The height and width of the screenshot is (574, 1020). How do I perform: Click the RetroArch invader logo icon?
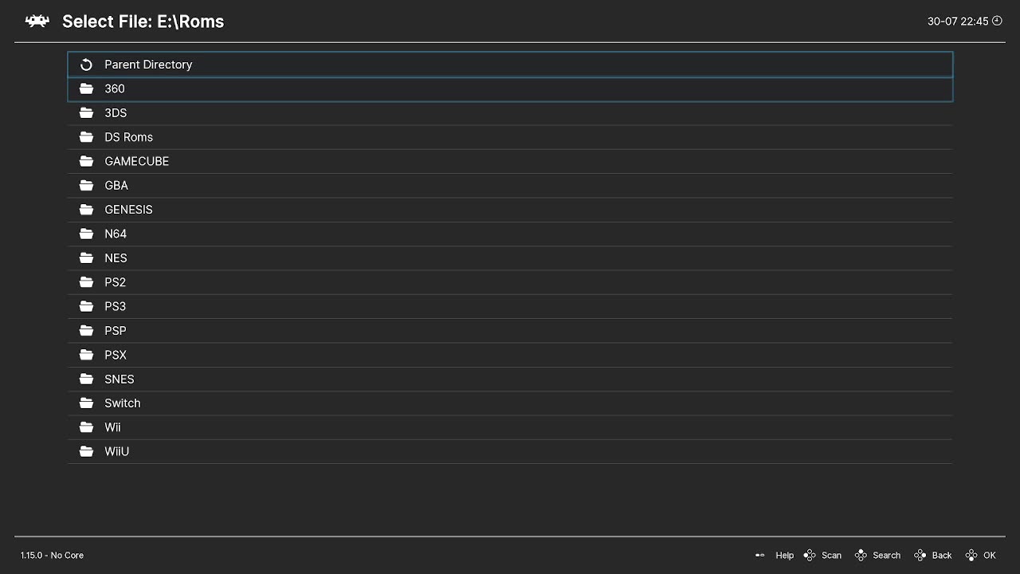click(x=37, y=22)
